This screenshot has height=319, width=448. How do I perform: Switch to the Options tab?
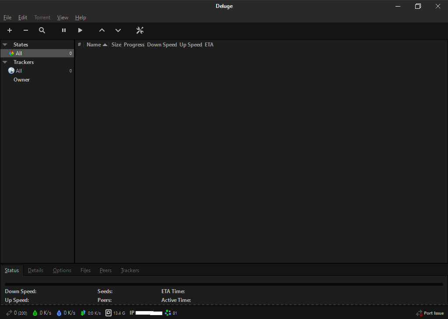pos(62,270)
